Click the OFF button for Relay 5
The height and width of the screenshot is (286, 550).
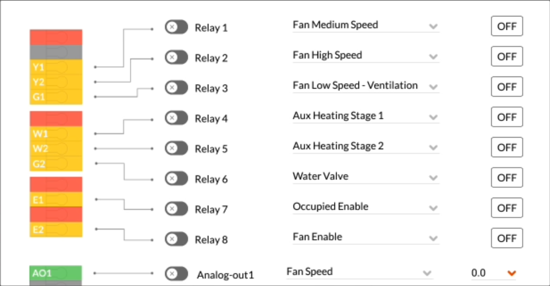coord(507,147)
